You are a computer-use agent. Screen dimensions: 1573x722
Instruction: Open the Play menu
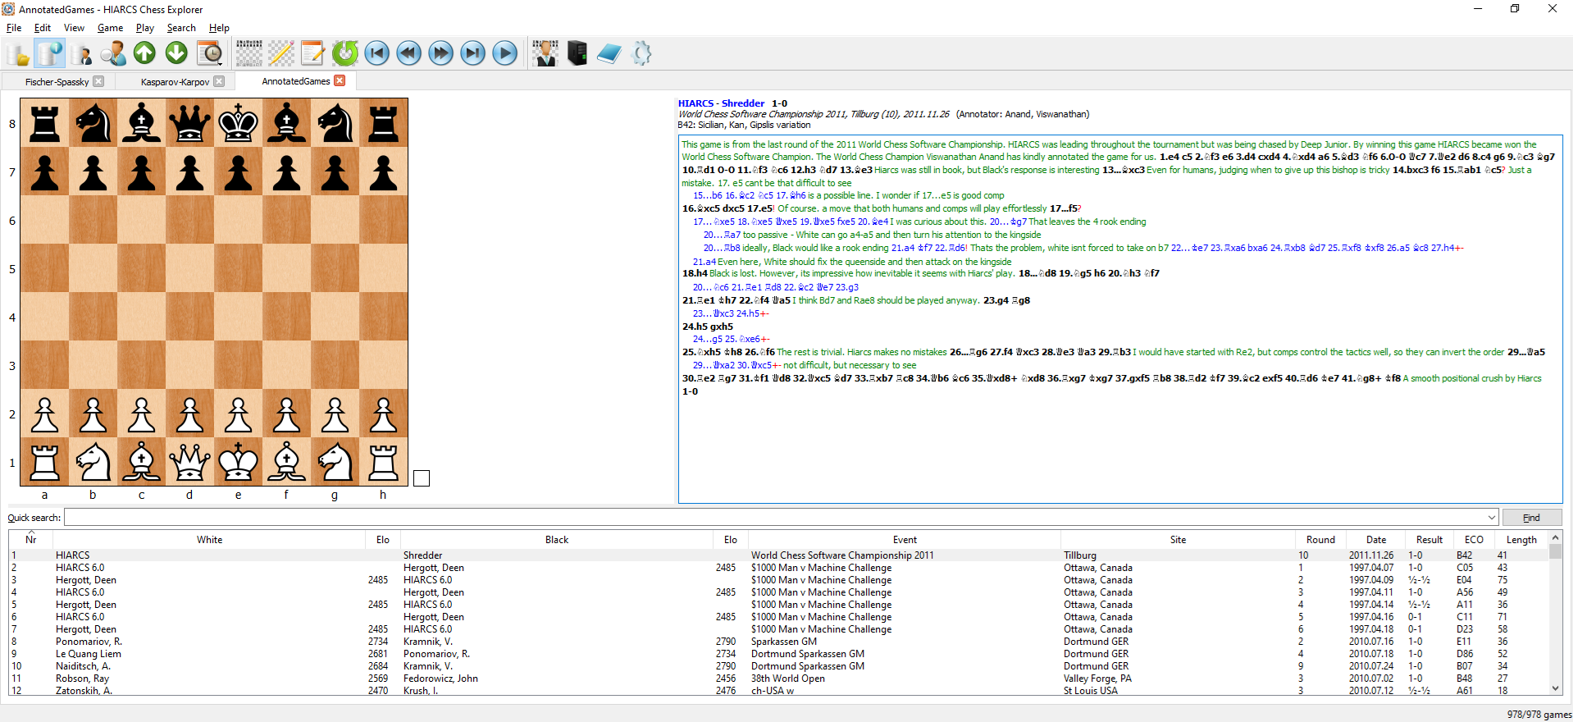(x=145, y=28)
